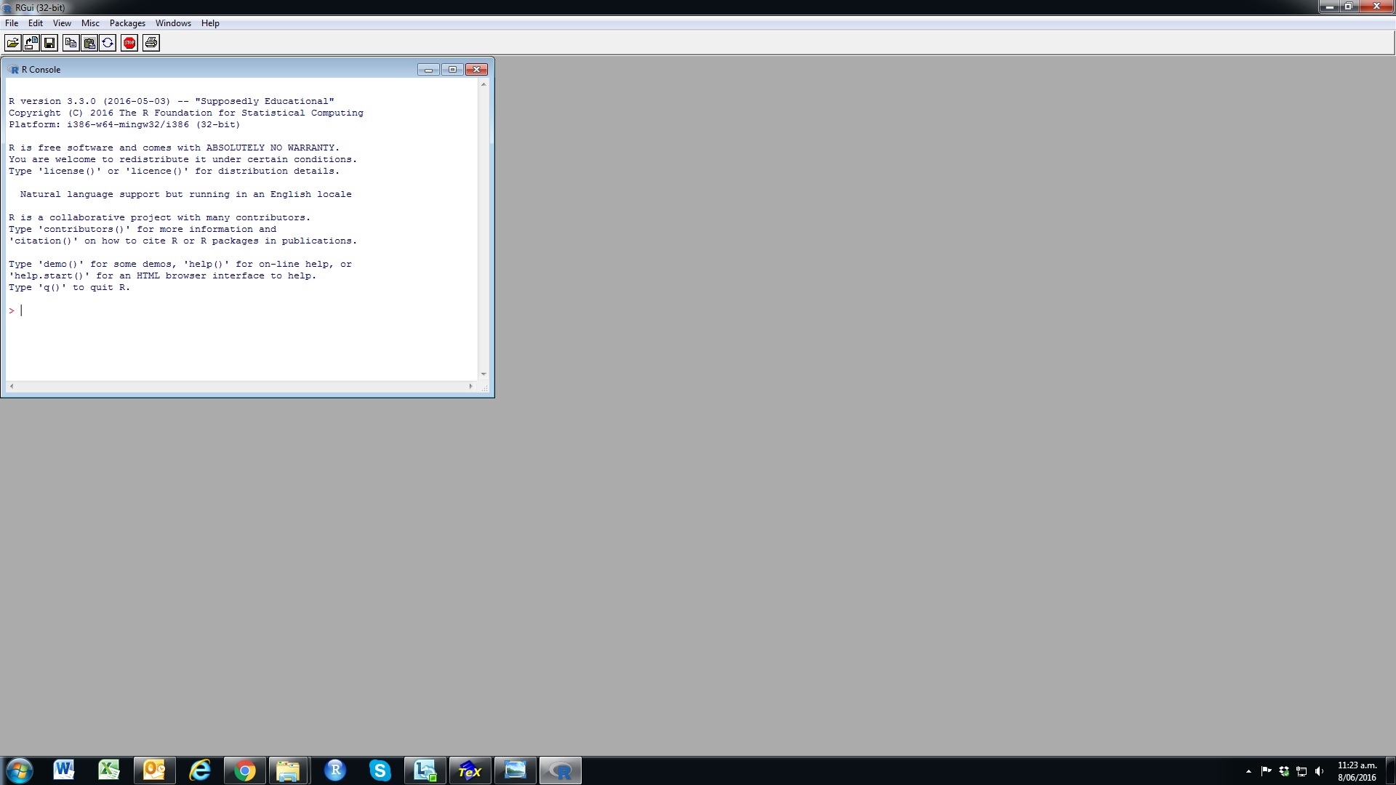Open Outlook from the taskbar
Image resolution: width=1396 pixels, height=785 pixels.
coord(154,770)
